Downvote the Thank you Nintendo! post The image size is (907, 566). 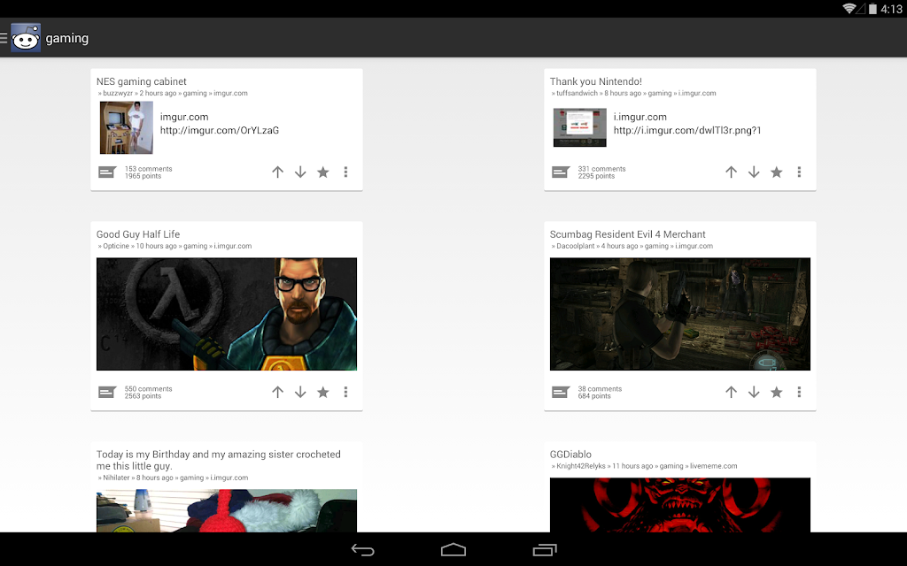click(754, 172)
